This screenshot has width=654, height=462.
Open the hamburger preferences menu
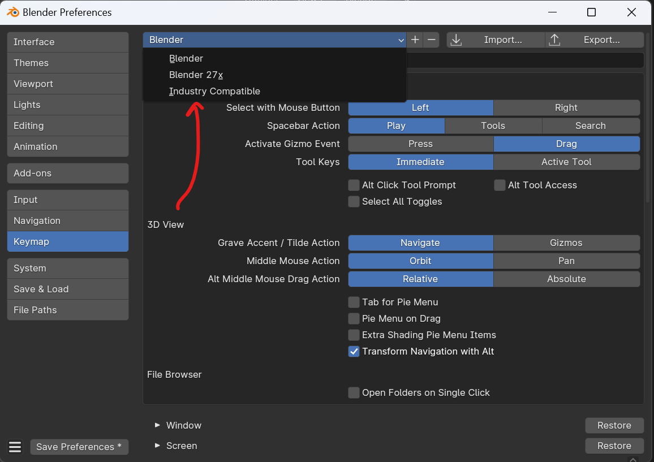pos(15,447)
